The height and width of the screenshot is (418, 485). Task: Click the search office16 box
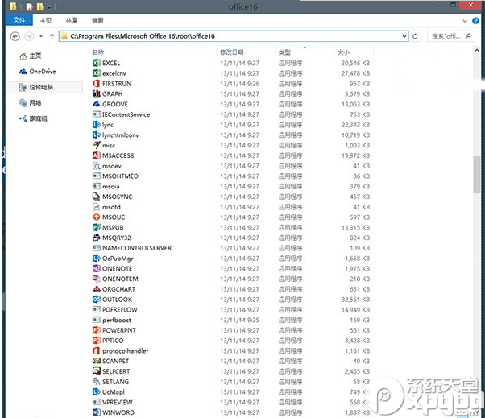coord(450,36)
